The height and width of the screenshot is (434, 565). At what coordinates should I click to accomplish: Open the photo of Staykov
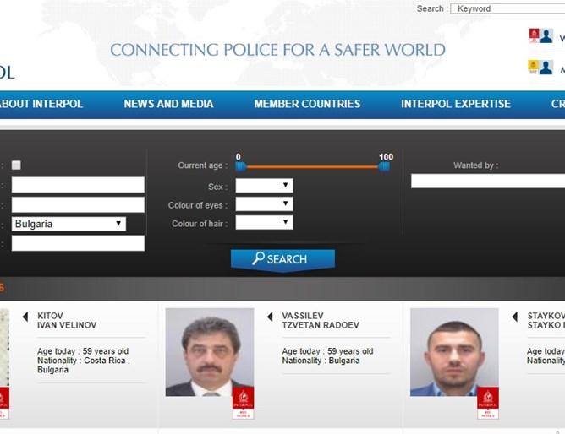click(454, 352)
